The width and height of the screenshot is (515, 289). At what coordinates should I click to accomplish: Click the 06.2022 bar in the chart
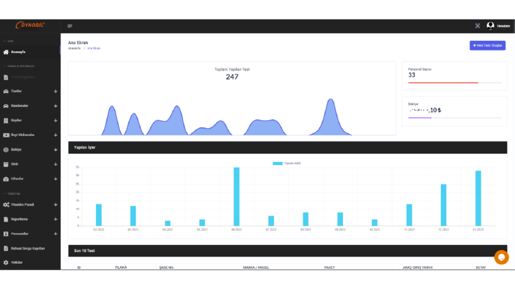tap(236, 196)
